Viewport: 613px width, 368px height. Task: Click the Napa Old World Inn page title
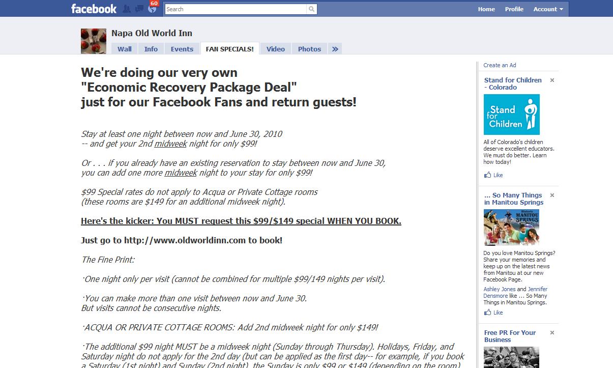[x=152, y=33]
